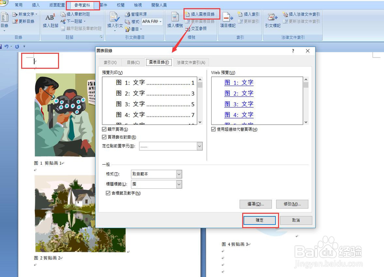This screenshot has height=277, width=384.
Task: Open the quick access toolbar customize arrow
Action: (24, 46)
